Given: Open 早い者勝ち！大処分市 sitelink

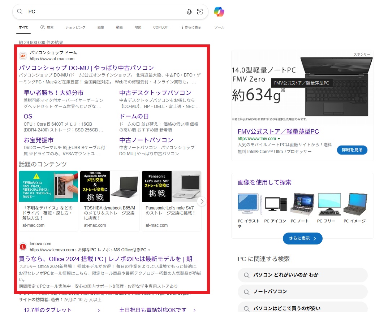Looking at the screenshot, I should (x=53, y=93).
